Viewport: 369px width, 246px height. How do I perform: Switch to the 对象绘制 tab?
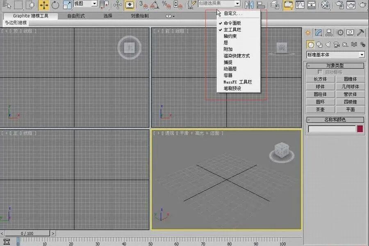pos(140,16)
